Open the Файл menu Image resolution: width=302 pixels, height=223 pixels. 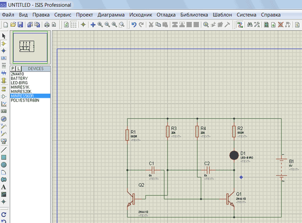8,15
